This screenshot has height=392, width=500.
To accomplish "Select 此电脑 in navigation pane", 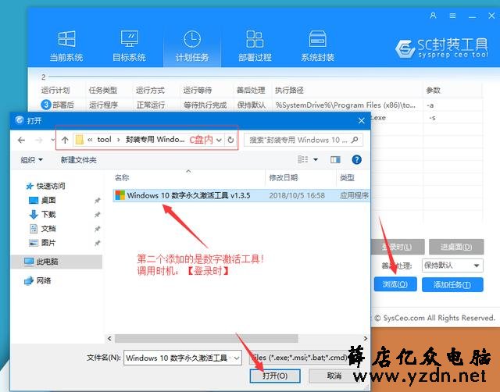I will (x=57, y=262).
